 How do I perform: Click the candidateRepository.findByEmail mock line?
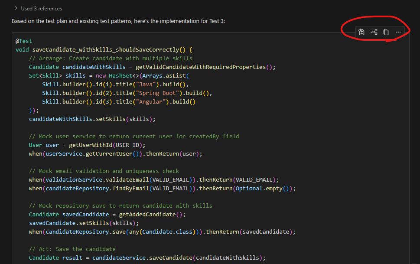[x=162, y=189]
